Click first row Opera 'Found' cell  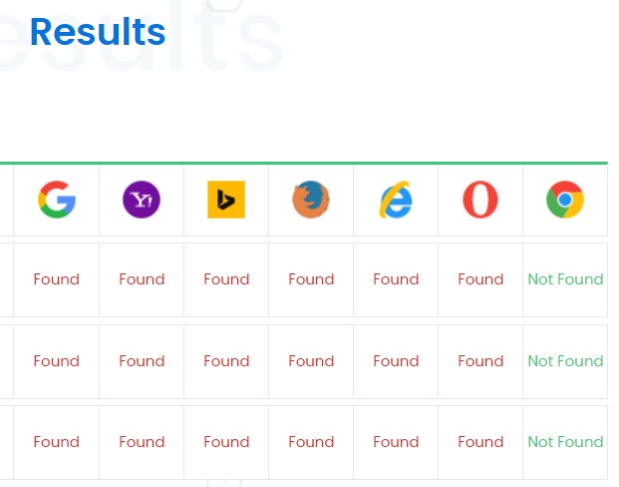point(480,279)
